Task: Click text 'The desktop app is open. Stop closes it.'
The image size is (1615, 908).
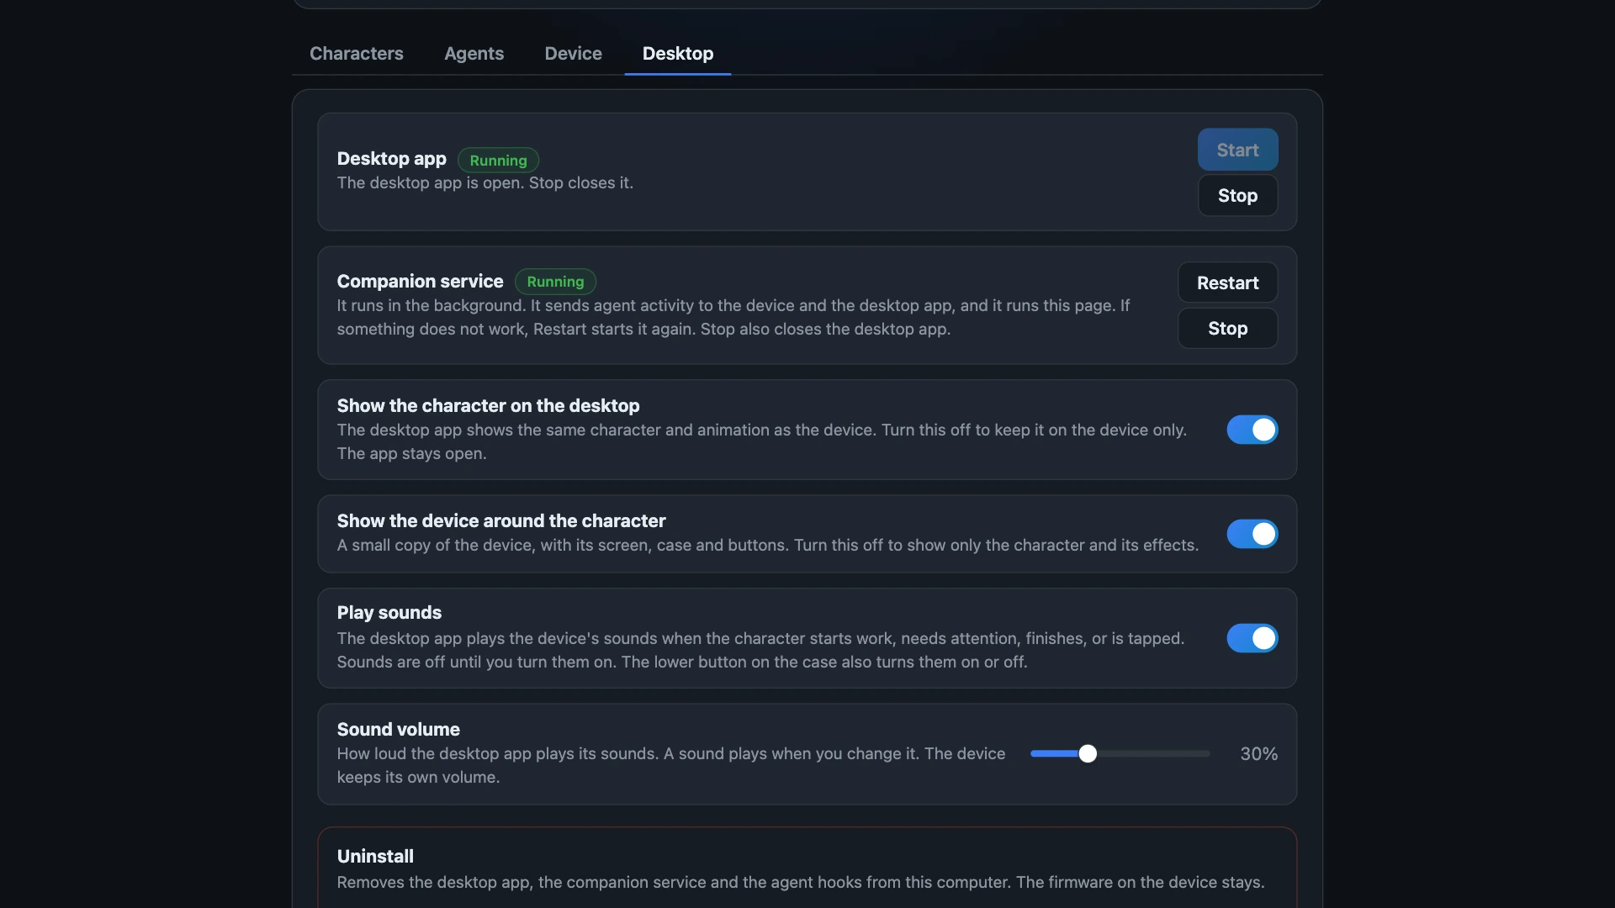Action: (484, 182)
